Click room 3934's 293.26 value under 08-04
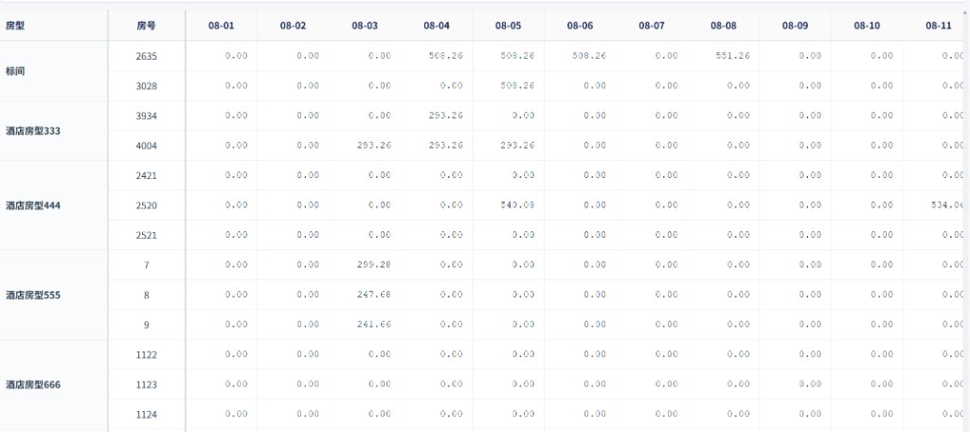This screenshot has height=432, width=970. pos(445,116)
